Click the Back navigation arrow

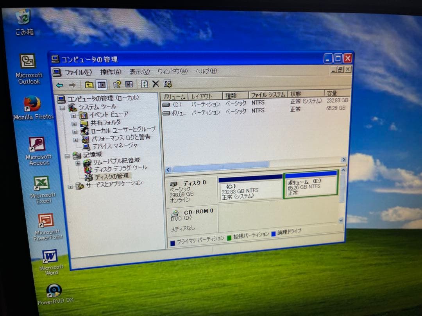point(59,84)
